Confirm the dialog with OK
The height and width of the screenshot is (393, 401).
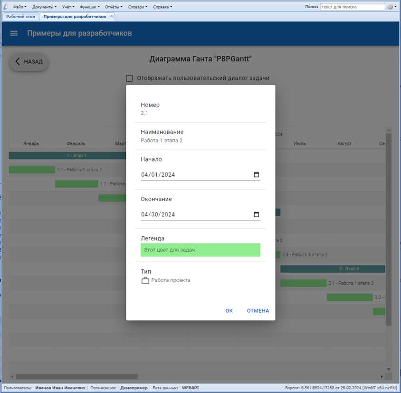click(x=229, y=311)
